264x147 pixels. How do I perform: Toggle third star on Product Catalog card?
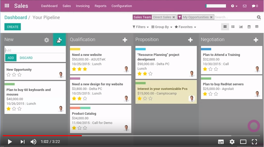[x=85, y=128]
